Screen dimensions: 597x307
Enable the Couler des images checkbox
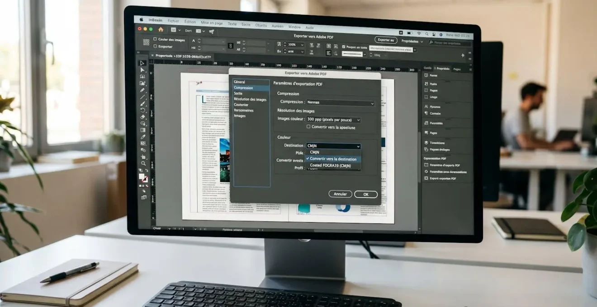coord(156,40)
